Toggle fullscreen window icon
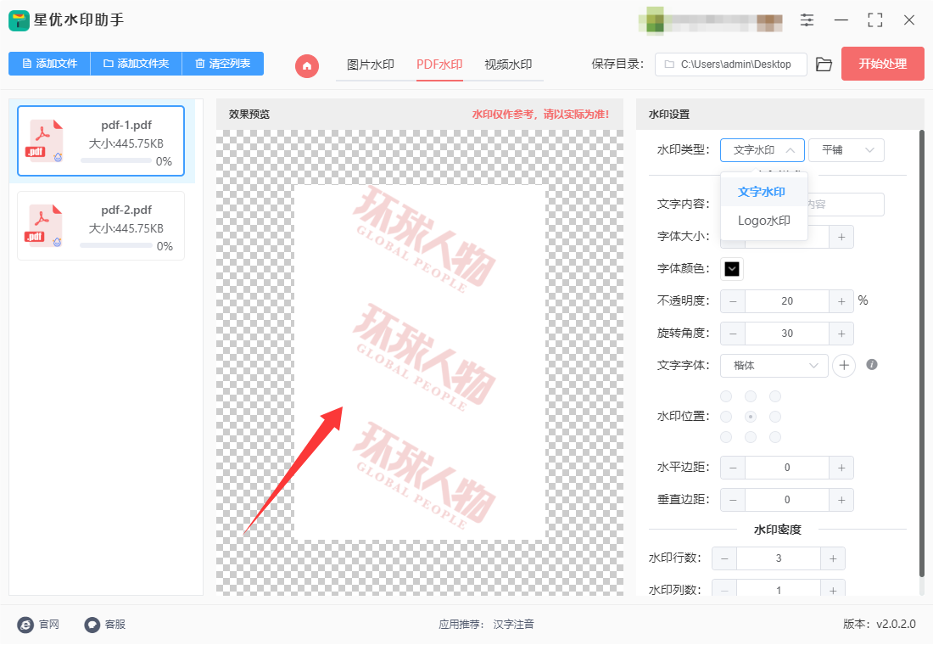The height and width of the screenshot is (645, 933). (874, 20)
